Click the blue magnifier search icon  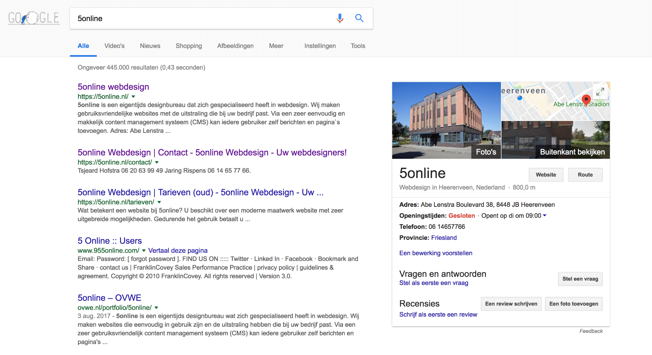(359, 18)
